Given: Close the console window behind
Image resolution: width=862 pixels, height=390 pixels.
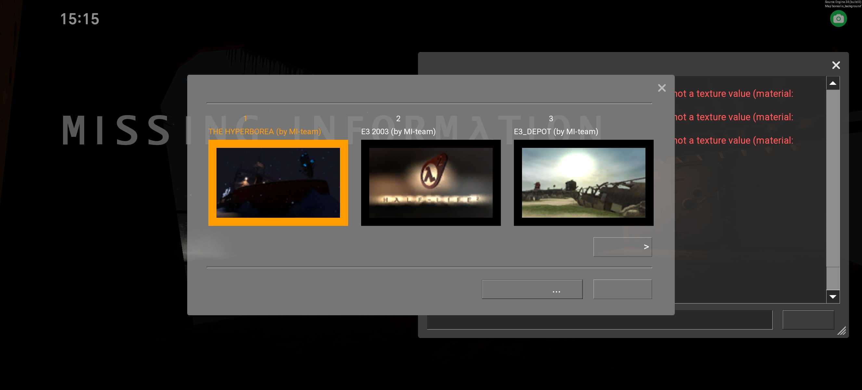Looking at the screenshot, I should pyautogui.click(x=836, y=65).
